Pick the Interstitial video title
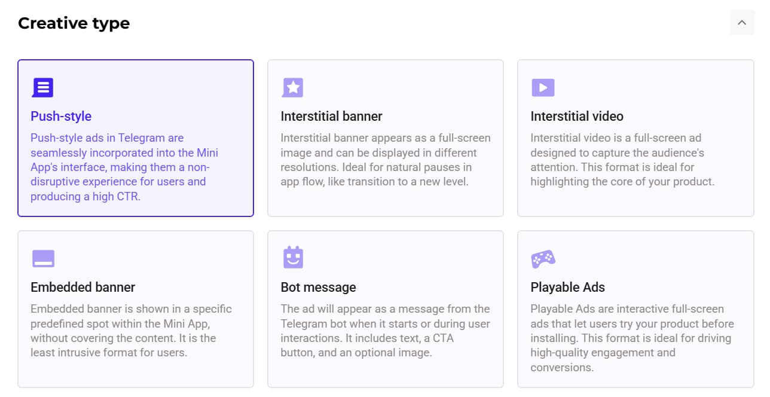 577,116
